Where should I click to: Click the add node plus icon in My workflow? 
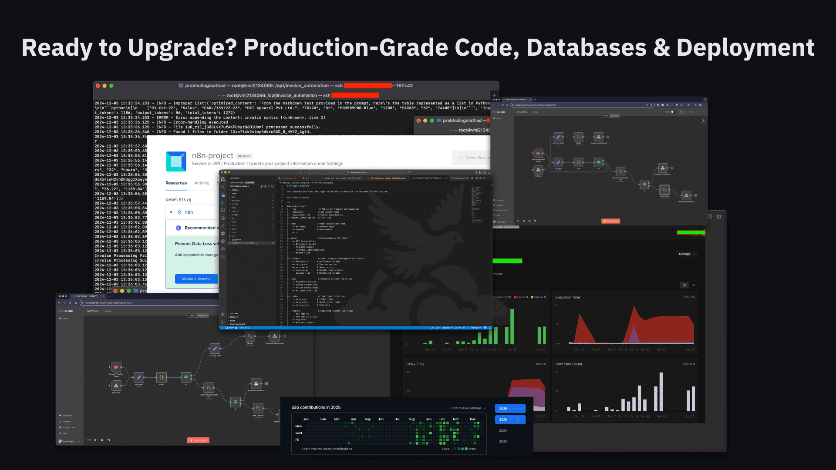703,120
